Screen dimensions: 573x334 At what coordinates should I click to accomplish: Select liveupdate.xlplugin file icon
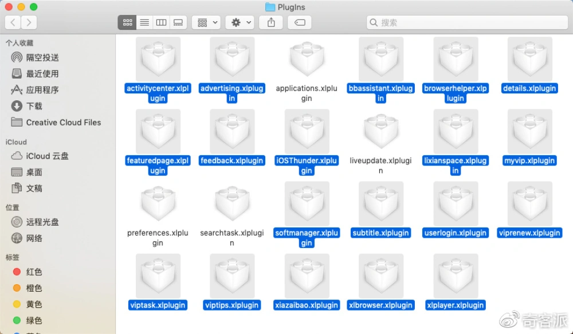point(381,131)
